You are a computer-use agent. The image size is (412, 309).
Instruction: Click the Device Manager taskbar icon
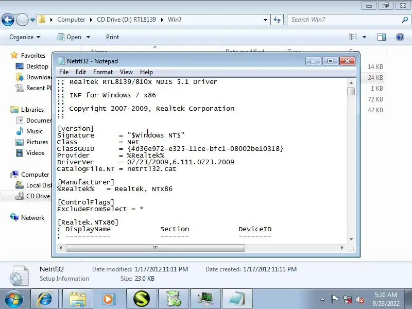click(x=205, y=299)
